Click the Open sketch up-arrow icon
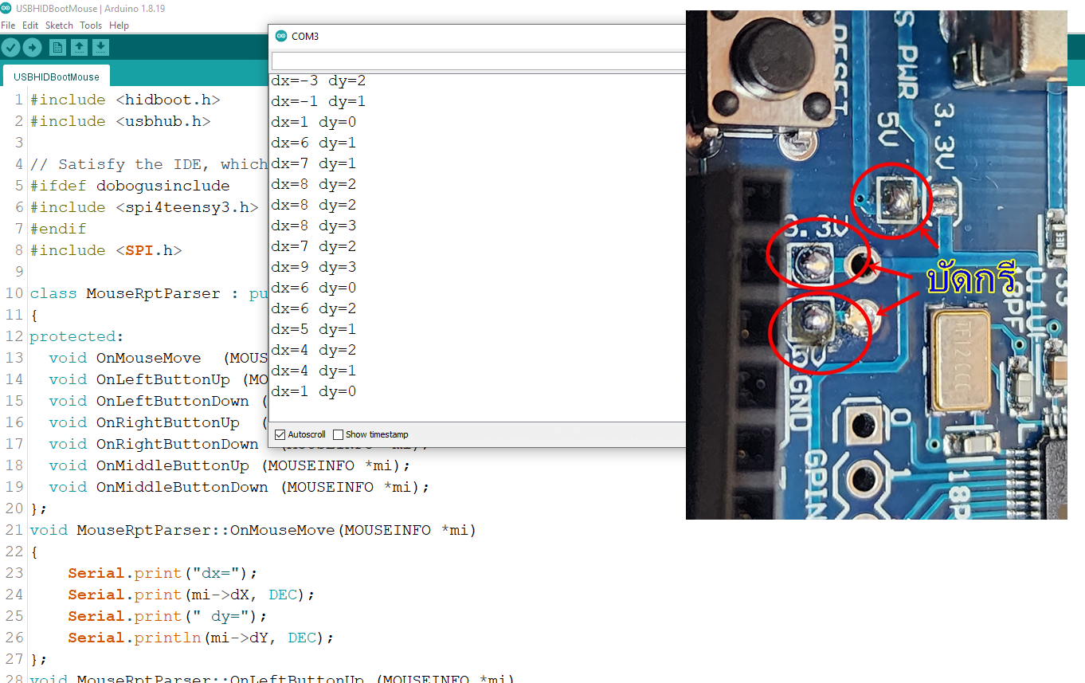 point(79,47)
